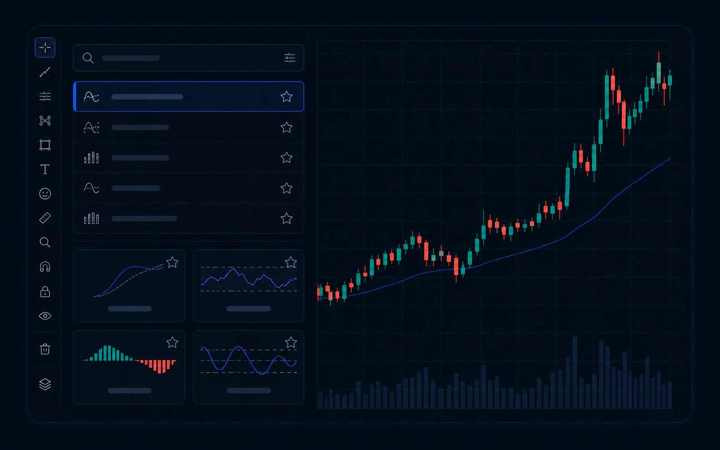Select the fourth indicator row with wave
720x450 pixels.
[188, 188]
